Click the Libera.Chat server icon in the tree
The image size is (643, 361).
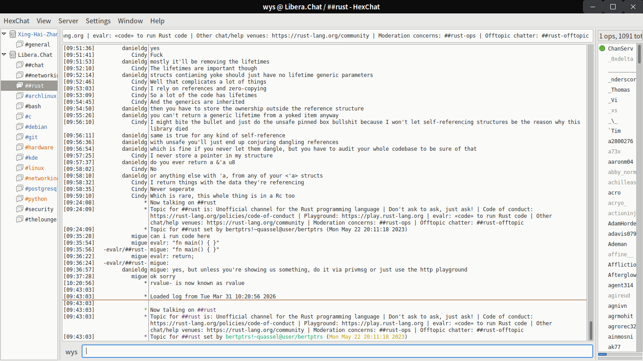(13, 55)
